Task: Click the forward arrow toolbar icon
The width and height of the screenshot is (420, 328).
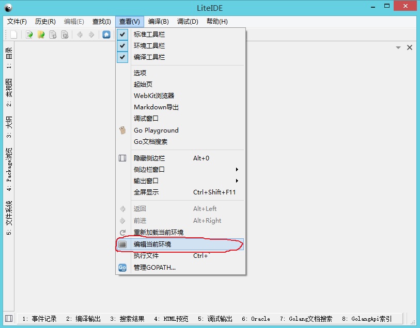Action: pyautogui.click(x=91, y=35)
